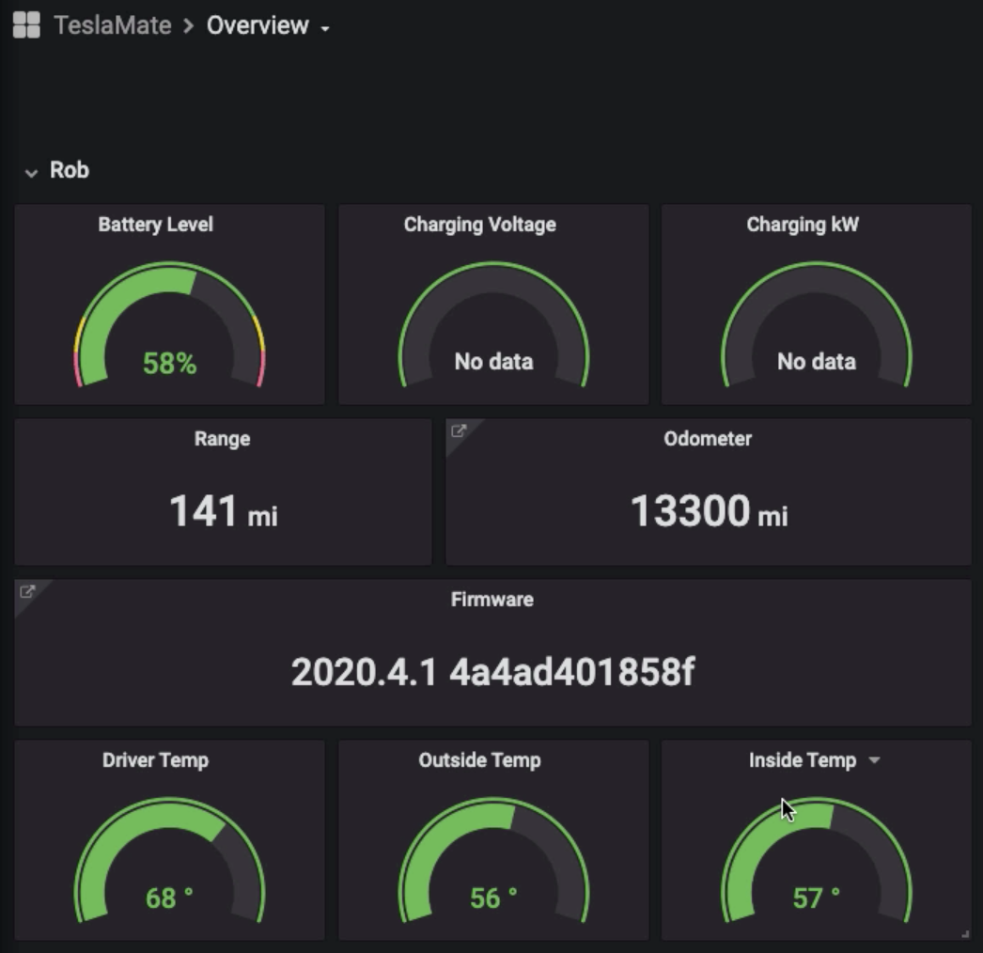983x953 pixels.
Task: Click the 141 mi range value
Action: (223, 511)
